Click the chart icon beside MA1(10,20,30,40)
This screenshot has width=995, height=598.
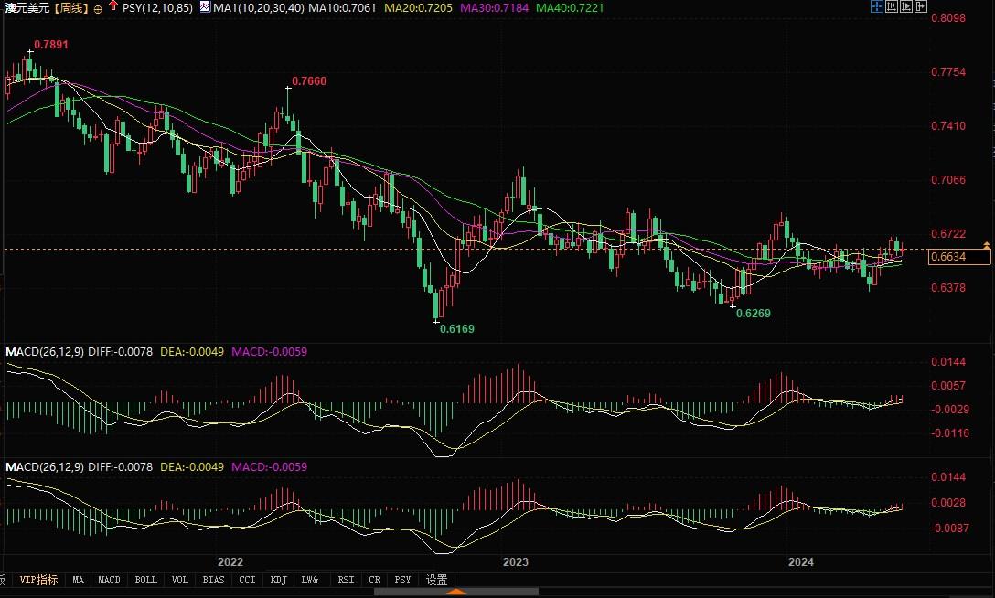click(x=204, y=8)
